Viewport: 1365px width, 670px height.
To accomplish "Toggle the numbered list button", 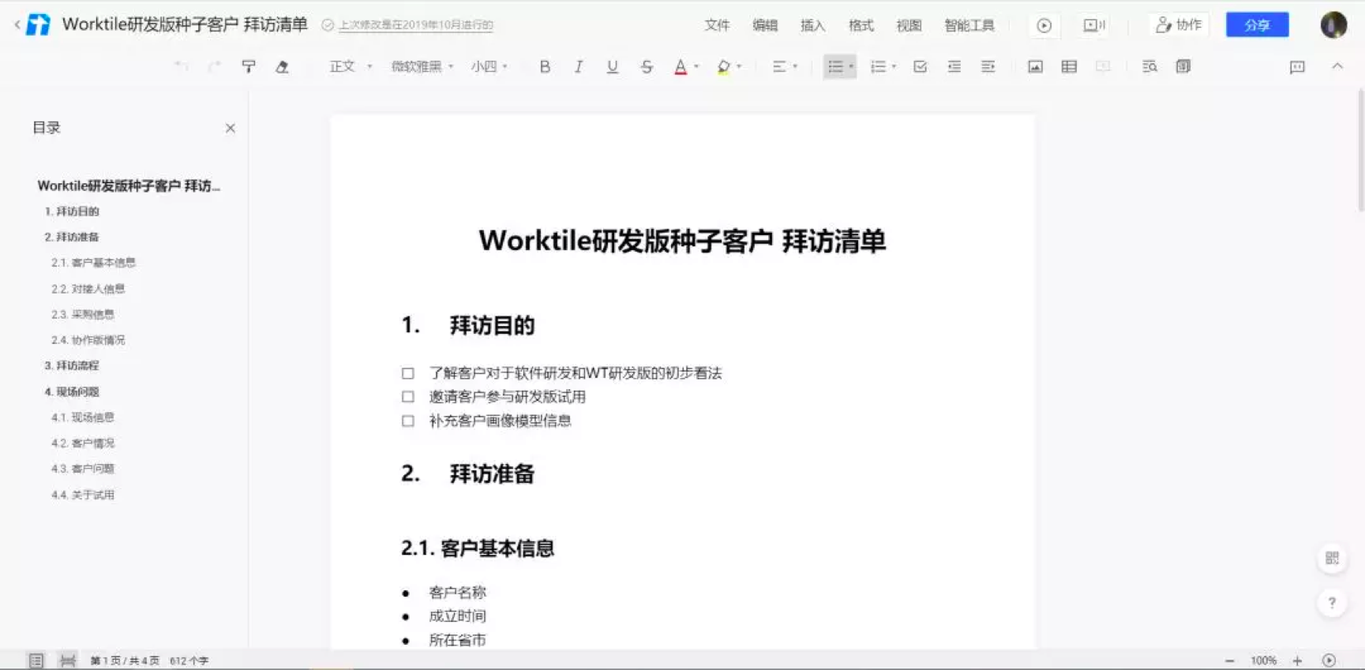I will (878, 67).
